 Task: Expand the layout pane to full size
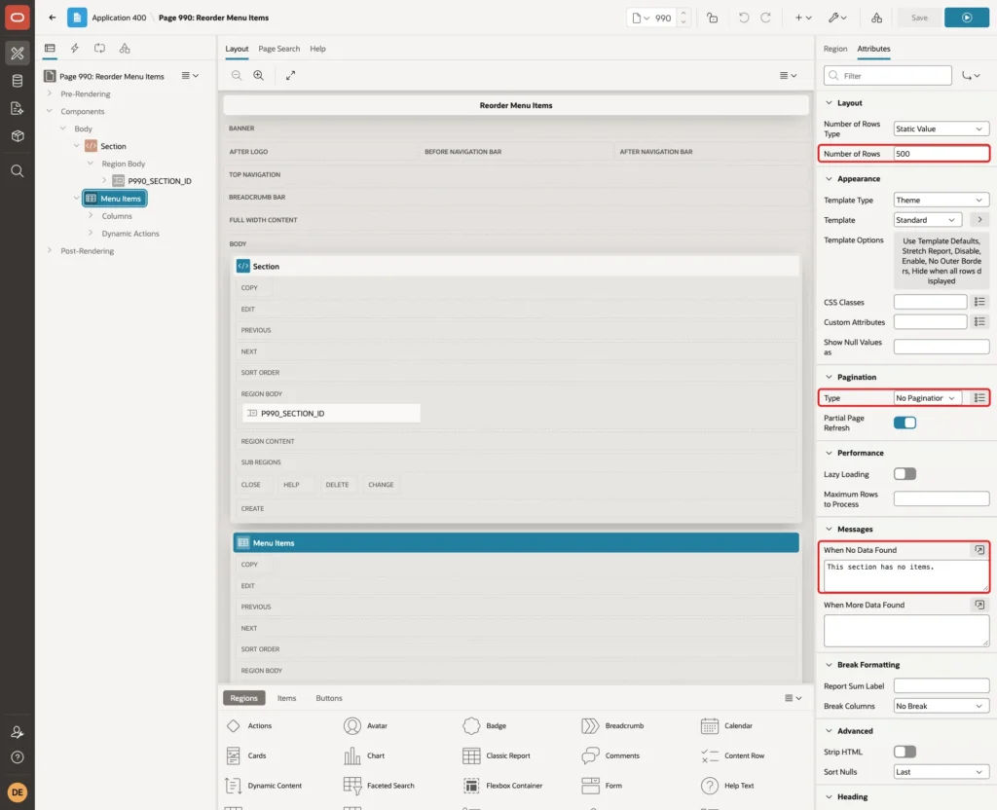click(290, 75)
